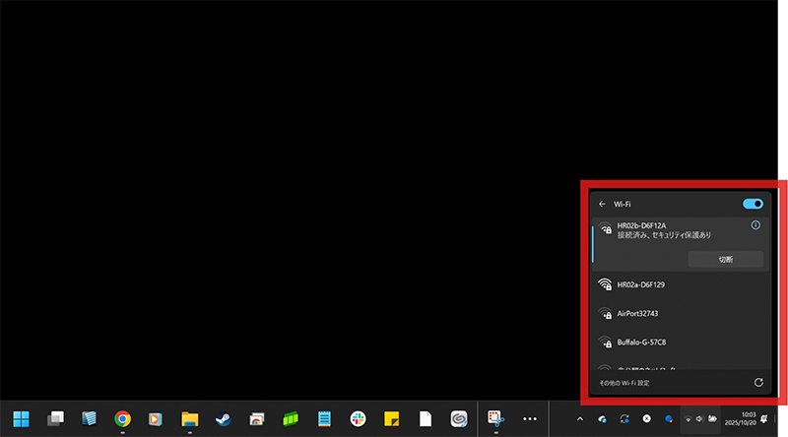This screenshot has height=437, width=788.
Task: Switch to the Snipping Tool taskbar icon
Action: click(x=496, y=418)
